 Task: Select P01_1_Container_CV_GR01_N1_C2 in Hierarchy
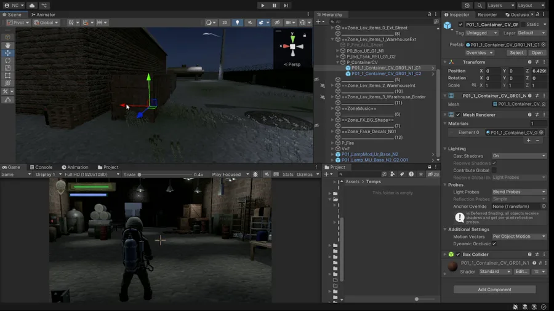tap(386, 73)
